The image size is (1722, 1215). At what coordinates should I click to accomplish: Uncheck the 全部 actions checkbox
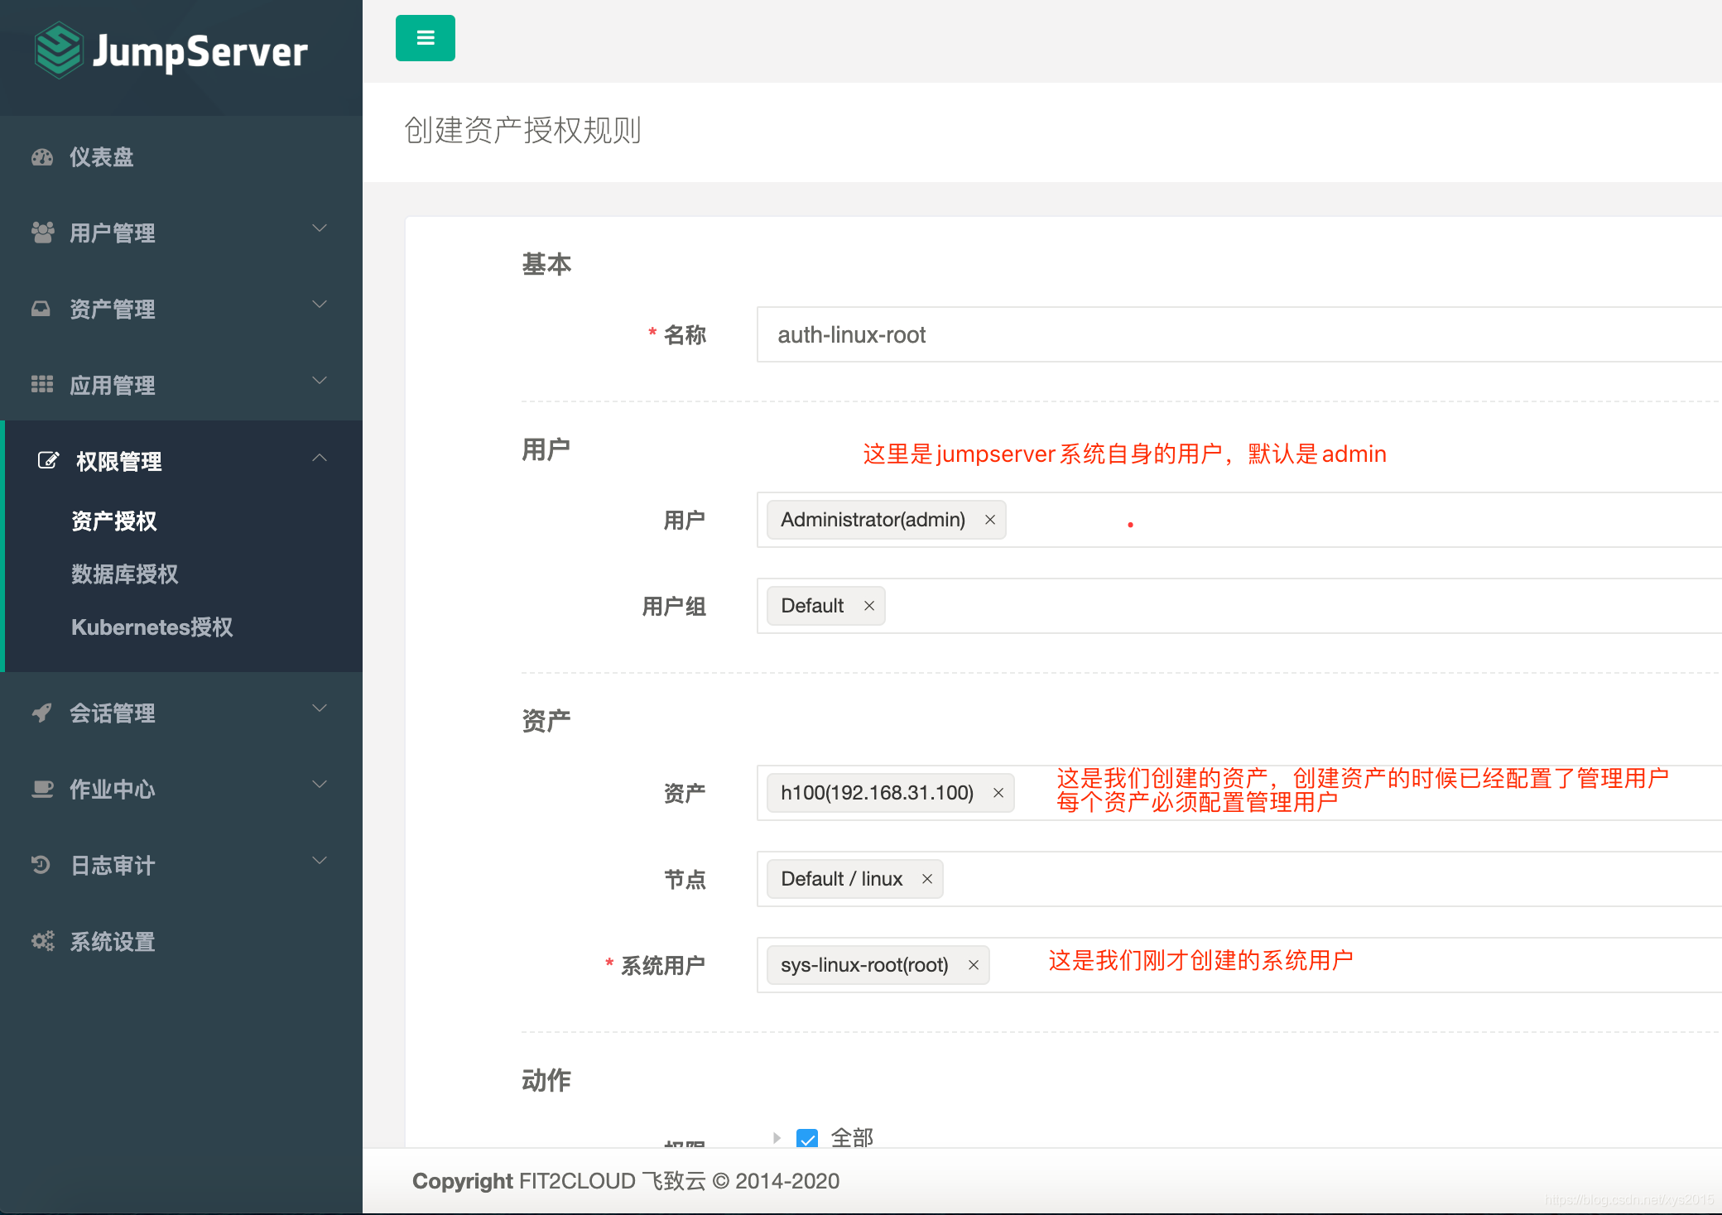tap(806, 1139)
